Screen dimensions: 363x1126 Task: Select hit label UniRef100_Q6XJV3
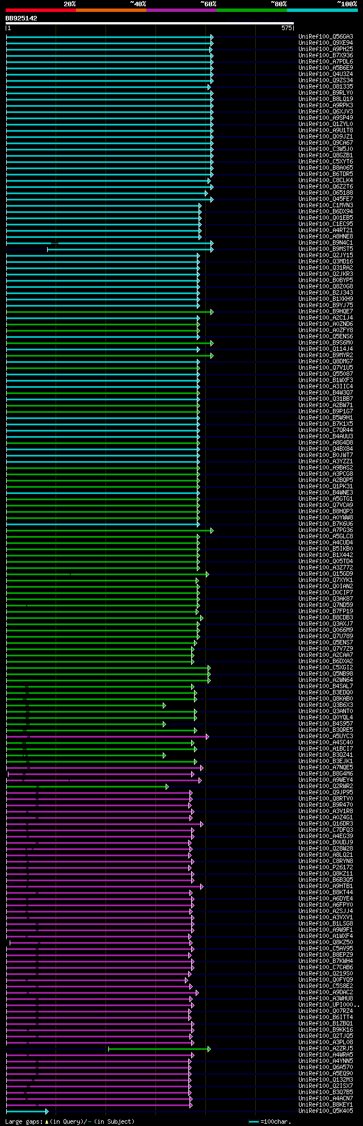[x=326, y=111]
